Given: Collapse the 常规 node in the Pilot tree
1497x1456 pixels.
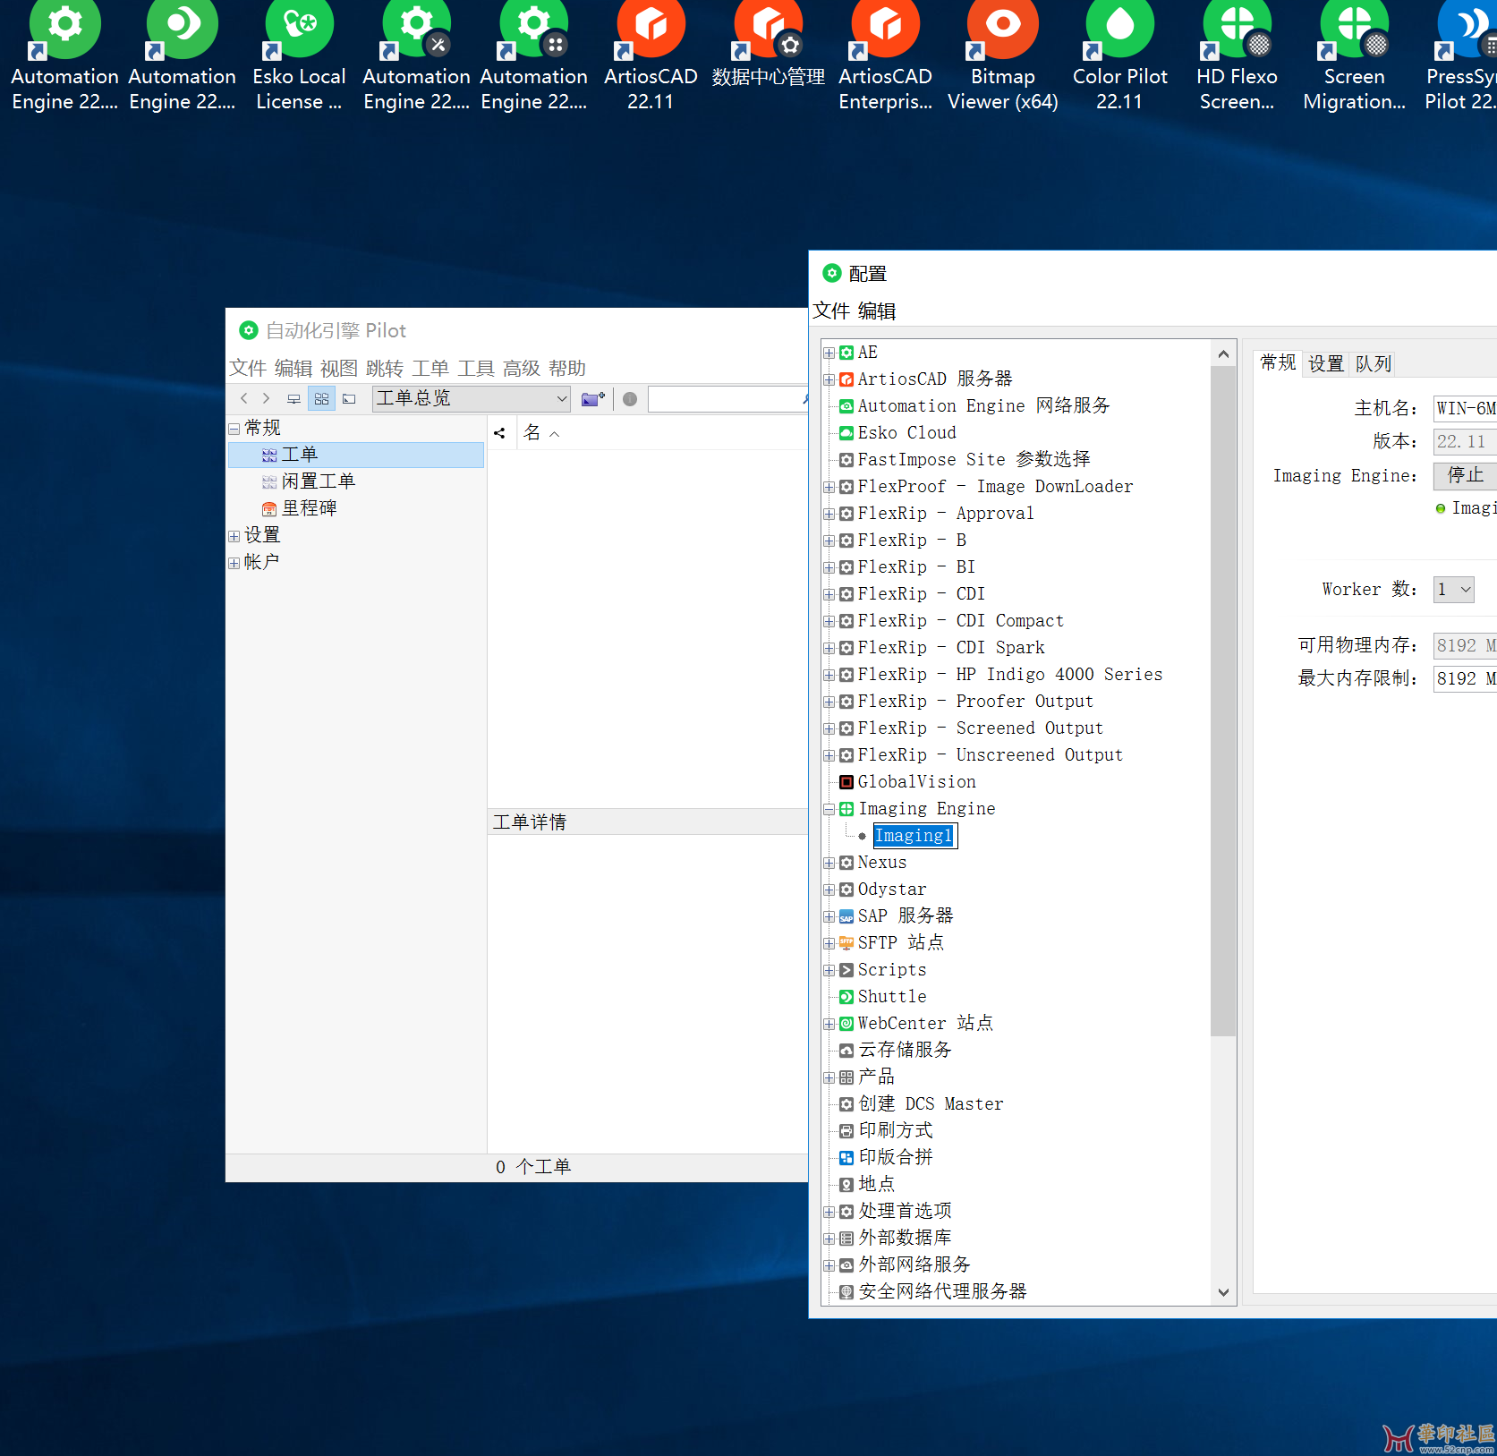Looking at the screenshot, I should point(234,429).
